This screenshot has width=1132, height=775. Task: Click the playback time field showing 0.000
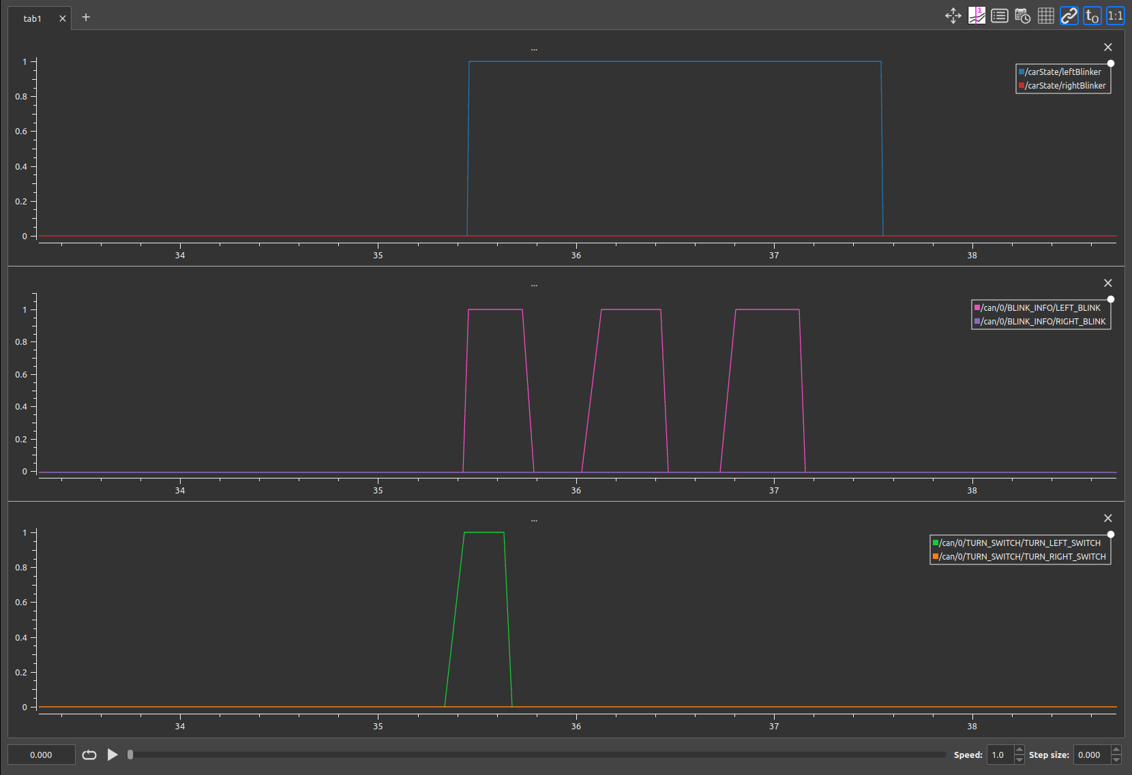41,755
